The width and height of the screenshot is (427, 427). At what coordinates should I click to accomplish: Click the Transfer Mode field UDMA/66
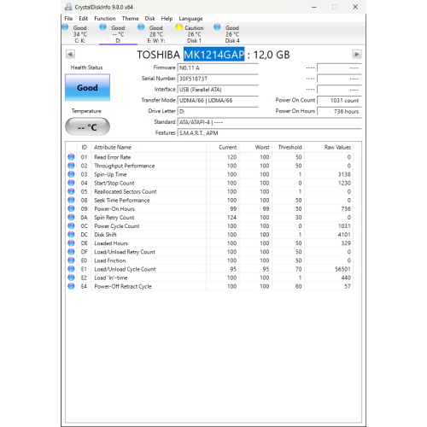tap(218, 100)
